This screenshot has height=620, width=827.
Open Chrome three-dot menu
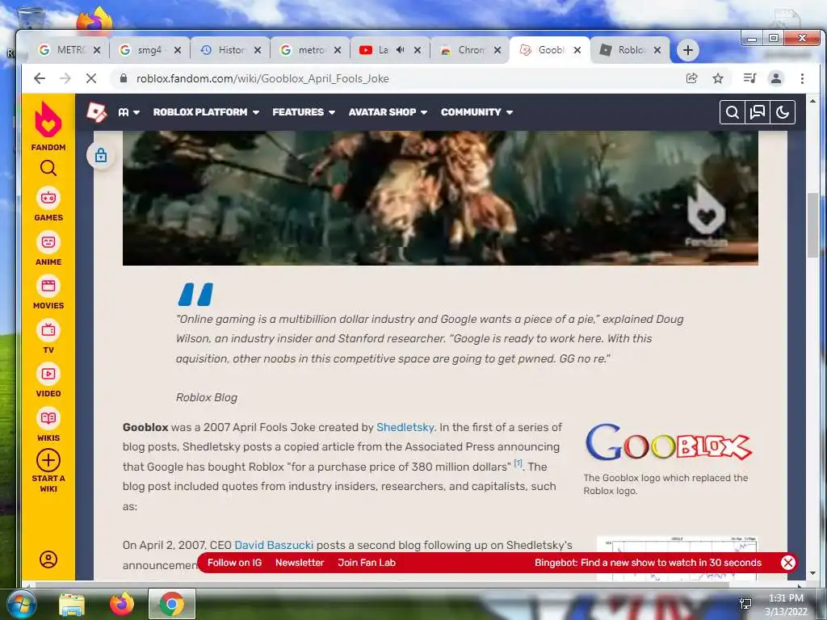coord(802,78)
